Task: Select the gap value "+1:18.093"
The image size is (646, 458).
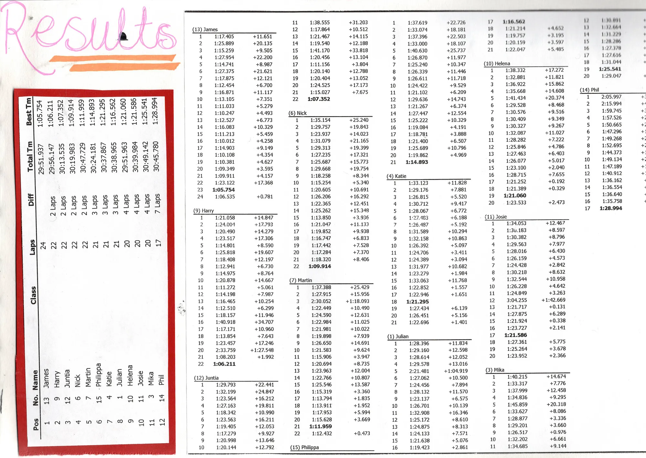Action: [358, 301]
